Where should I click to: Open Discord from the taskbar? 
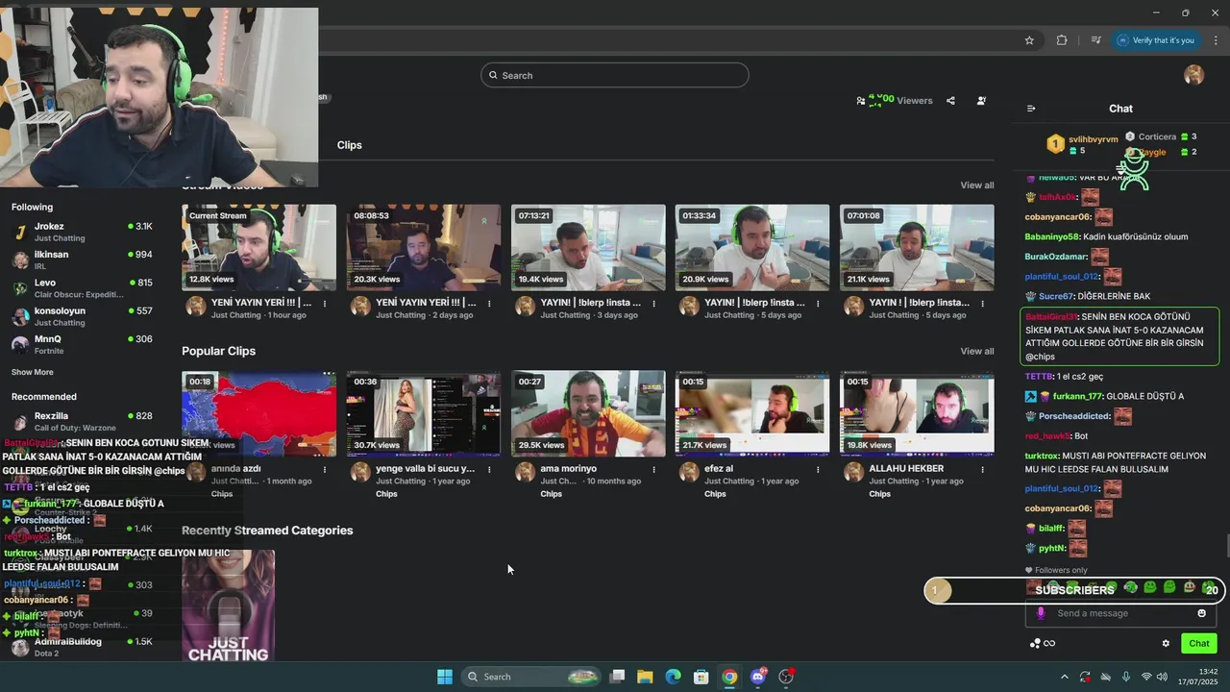click(758, 677)
